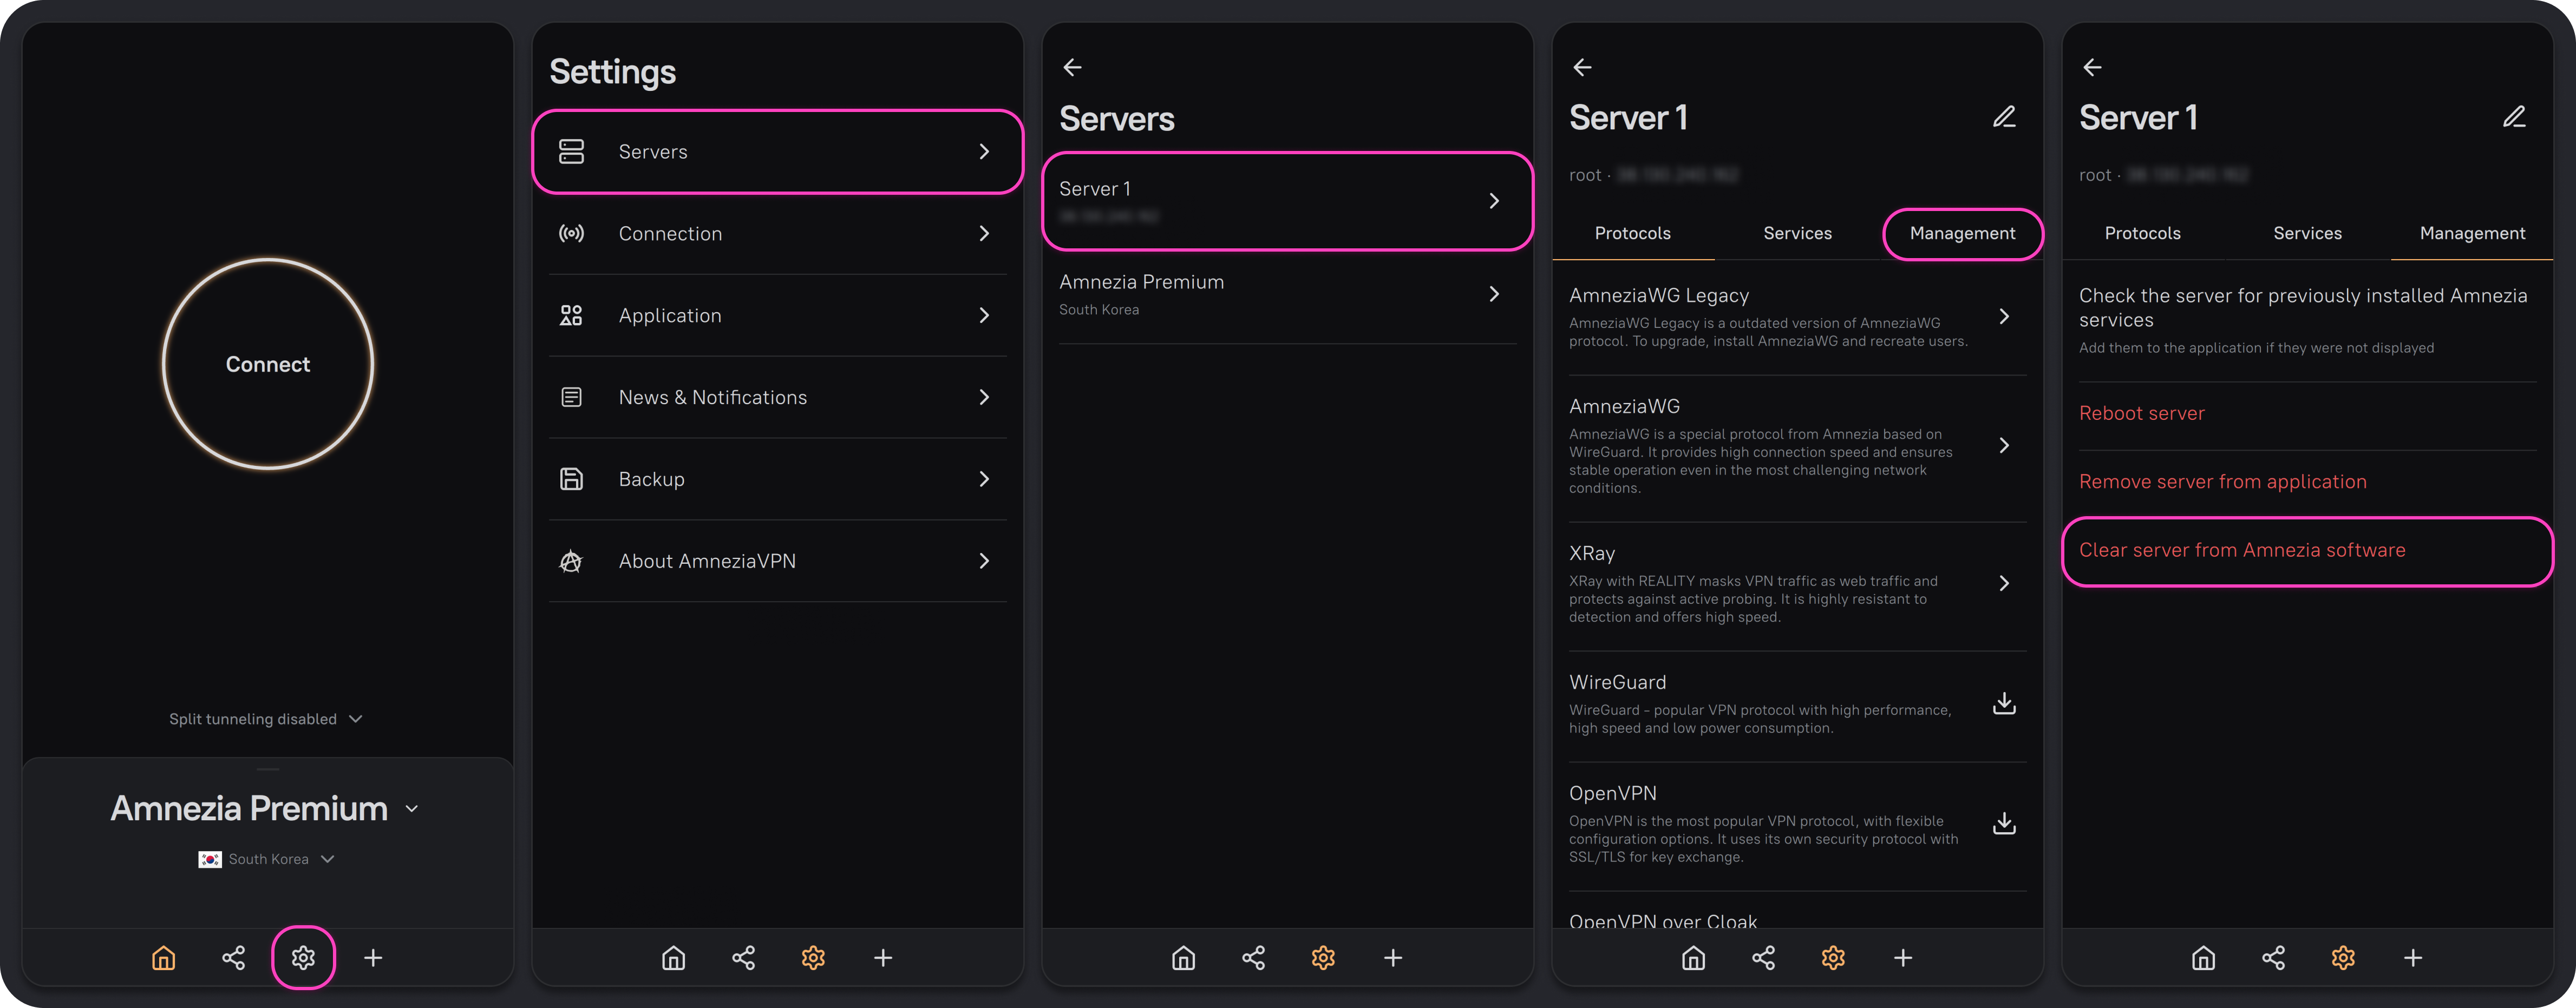Switch to Services tab beside highlighted Management
Viewport: 2576px width, 1008px height.
1797,234
